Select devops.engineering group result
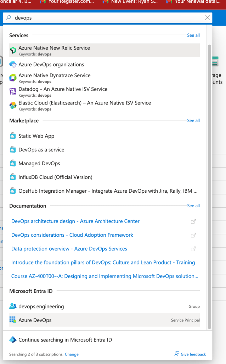The image size is (226, 364). click(x=104, y=306)
